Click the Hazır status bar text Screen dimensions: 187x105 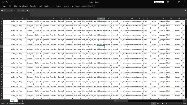3,104
